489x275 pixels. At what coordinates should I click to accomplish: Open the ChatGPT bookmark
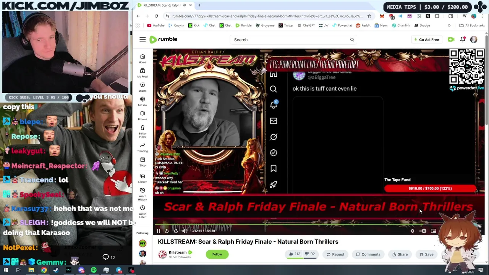[x=306, y=26]
